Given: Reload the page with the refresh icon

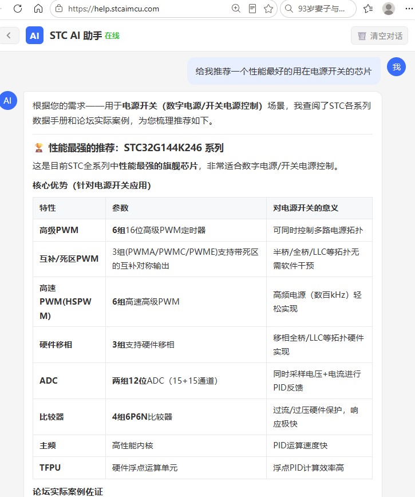Looking at the screenshot, I should pos(18,9).
